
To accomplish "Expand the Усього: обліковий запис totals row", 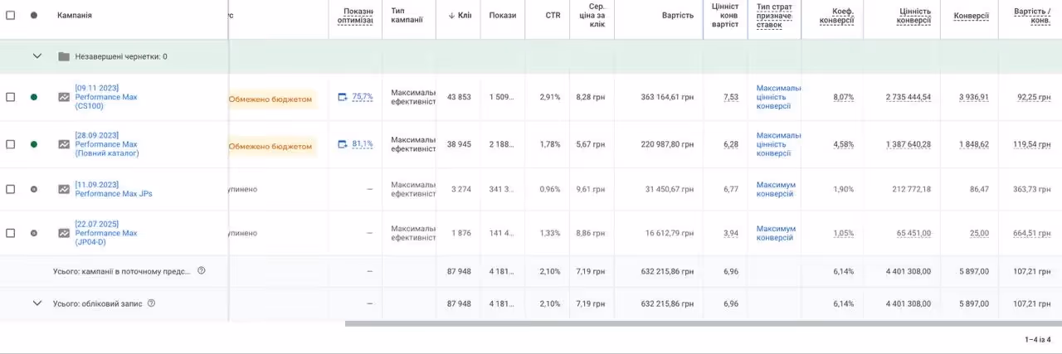I will click(37, 303).
